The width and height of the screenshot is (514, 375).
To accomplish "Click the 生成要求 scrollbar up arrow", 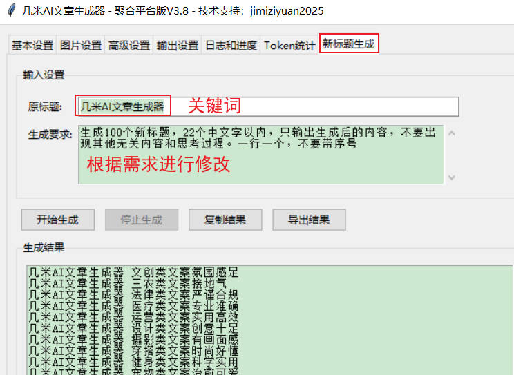I will tap(452, 133).
